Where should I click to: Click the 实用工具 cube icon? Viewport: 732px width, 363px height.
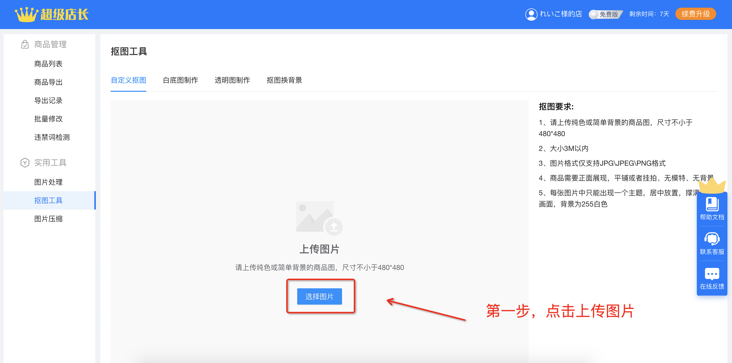tap(25, 163)
